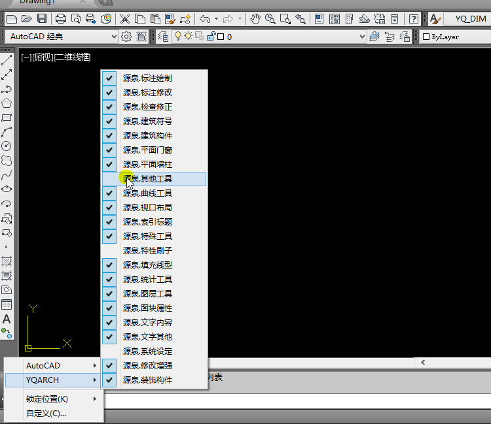Uncheck 源泉.建筑符号 toolbar
The width and height of the screenshot is (491, 424).
point(154,122)
